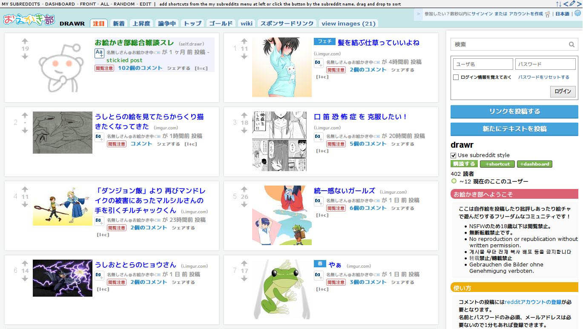Click the left angle bracket icon

566,4
